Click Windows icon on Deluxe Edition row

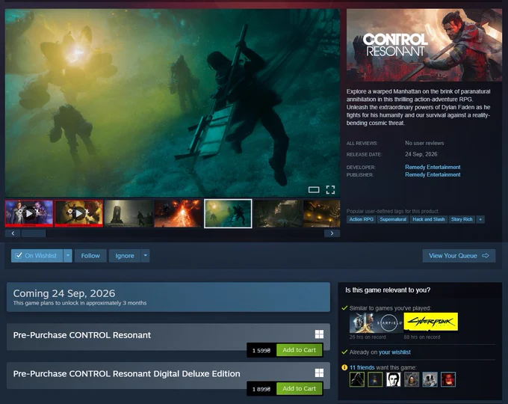click(x=319, y=373)
